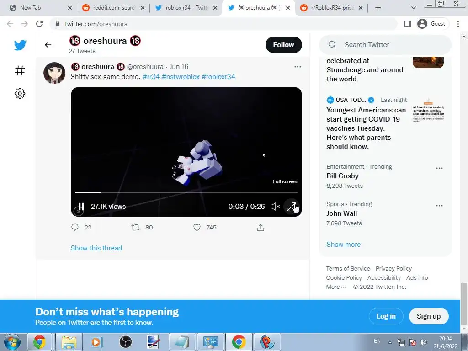Click the Log in button
Image resolution: width=468 pixels, height=351 pixels.
pyautogui.click(x=386, y=316)
